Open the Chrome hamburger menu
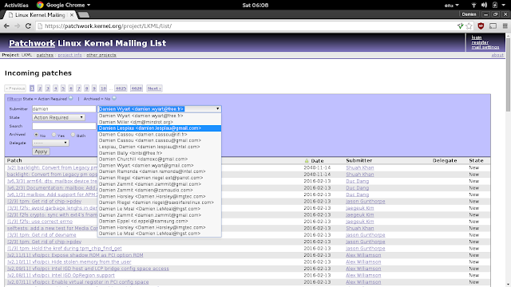Screen dimensions: 511x287 [x=505, y=26]
